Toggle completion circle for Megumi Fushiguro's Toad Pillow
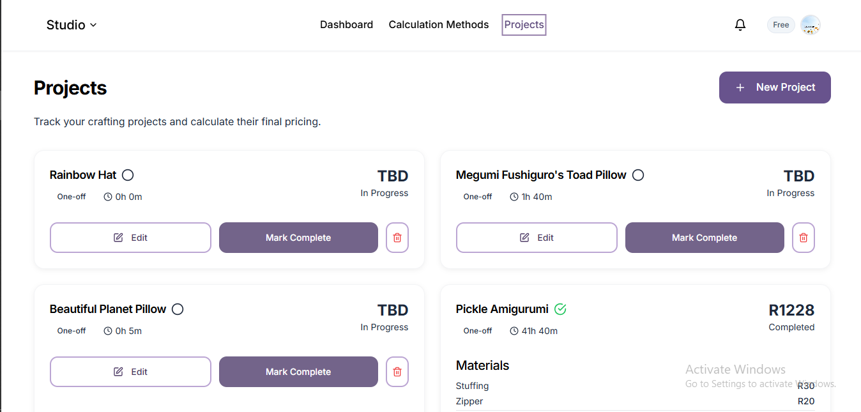The height and width of the screenshot is (412, 861). pos(638,175)
